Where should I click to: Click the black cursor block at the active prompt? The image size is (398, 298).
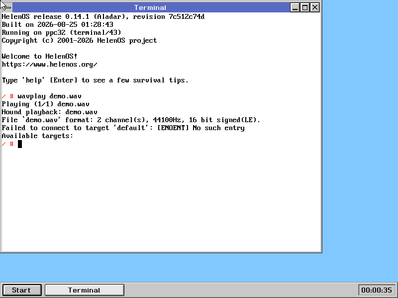20,144
